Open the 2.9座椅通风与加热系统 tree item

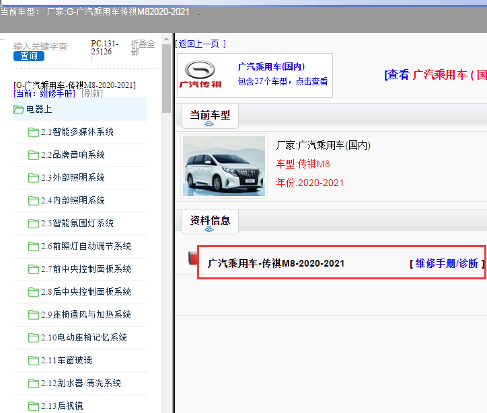86,315
